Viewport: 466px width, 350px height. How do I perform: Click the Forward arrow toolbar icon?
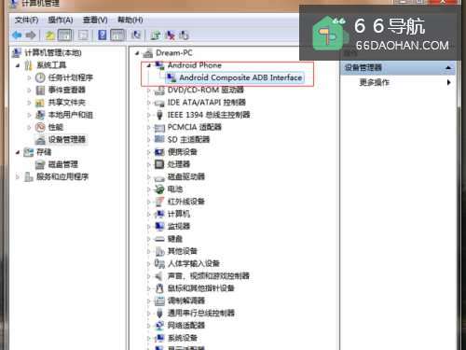click(x=31, y=35)
